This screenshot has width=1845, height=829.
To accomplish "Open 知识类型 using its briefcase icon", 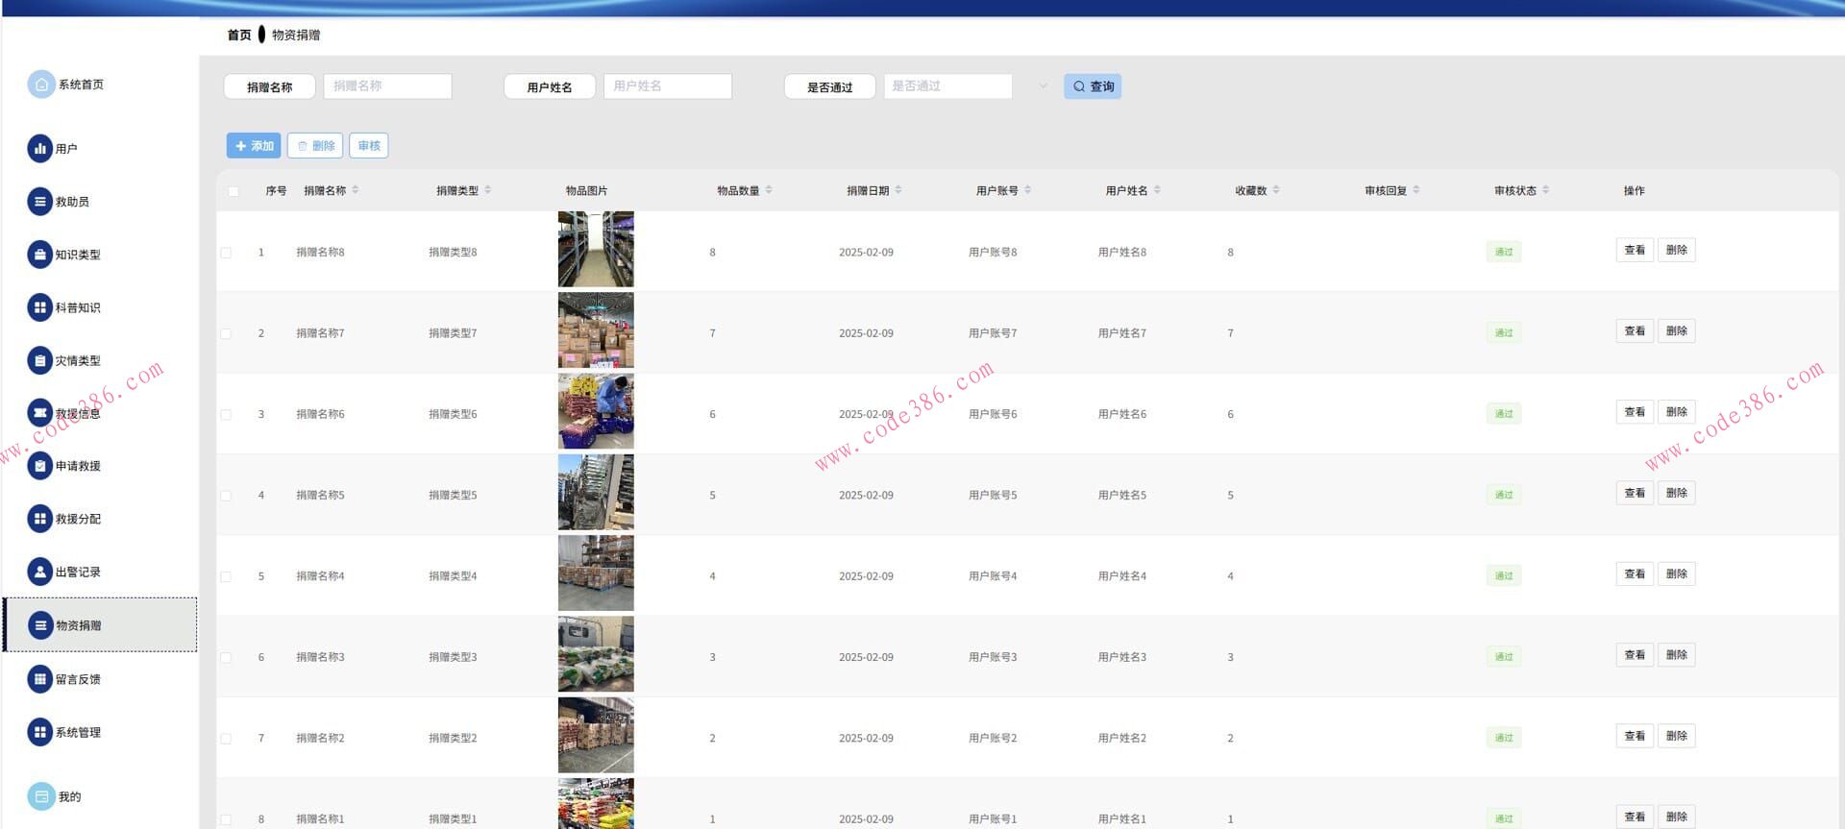I will click(39, 255).
